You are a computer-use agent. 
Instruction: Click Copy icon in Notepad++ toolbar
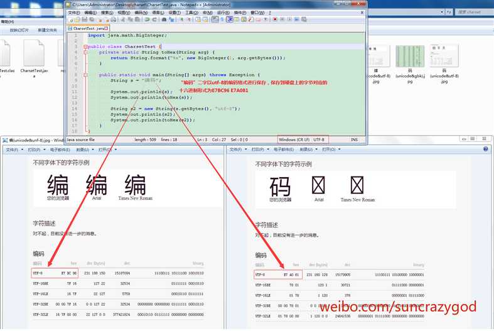pos(130,19)
